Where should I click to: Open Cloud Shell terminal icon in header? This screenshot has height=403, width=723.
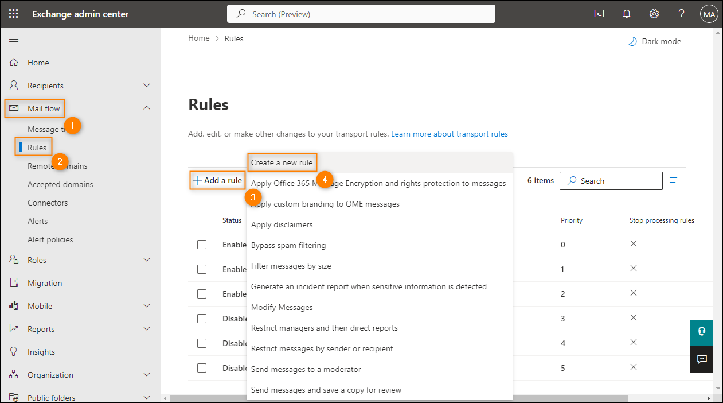[x=599, y=14]
